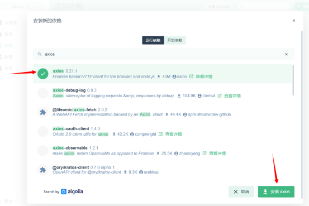Click external link icon for axios-debug-log
309x206 pixels.
(220, 95)
